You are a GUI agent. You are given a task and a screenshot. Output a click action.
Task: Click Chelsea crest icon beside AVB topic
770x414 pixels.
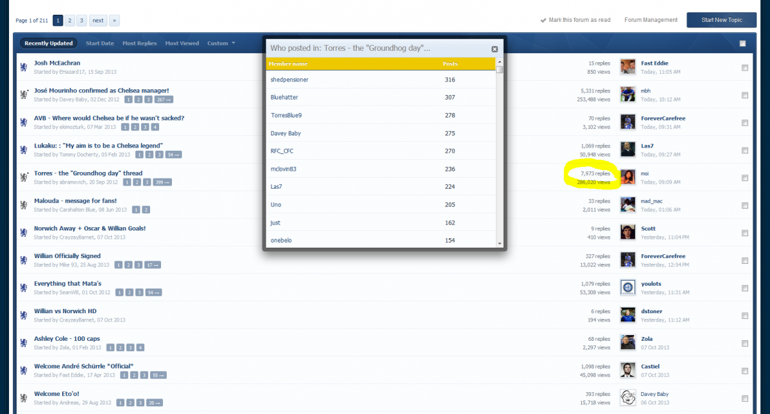click(24, 122)
